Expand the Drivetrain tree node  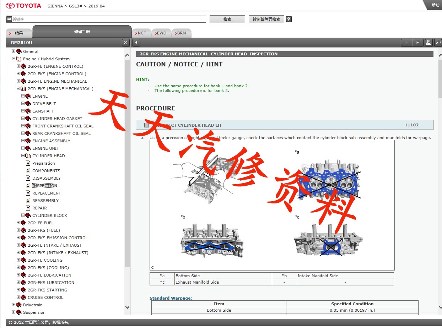(x=14, y=305)
